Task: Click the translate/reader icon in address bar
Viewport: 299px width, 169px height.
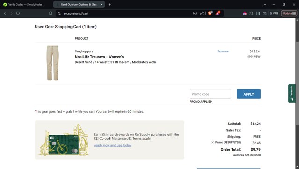Action: pyautogui.click(x=195, y=14)
